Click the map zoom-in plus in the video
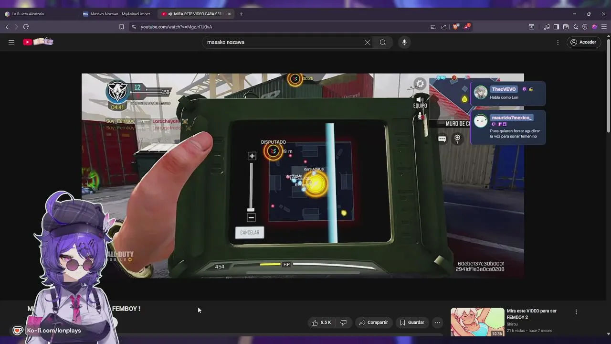Viewport: 611px width, 344px height. (252, 156)
